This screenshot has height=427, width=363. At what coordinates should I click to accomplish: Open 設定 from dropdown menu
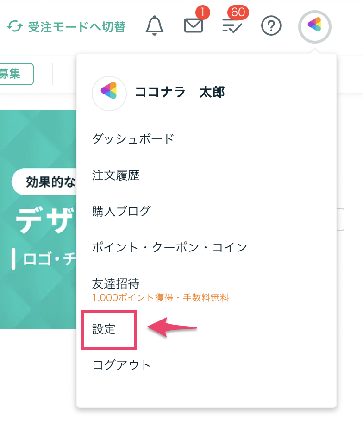click(x=104, y=329)
